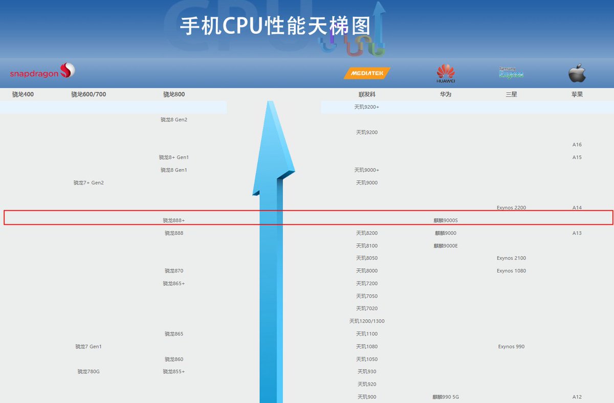This screenshot has width=614, height=403.
Task: Click the A15 entry
Action: [577, 158]
